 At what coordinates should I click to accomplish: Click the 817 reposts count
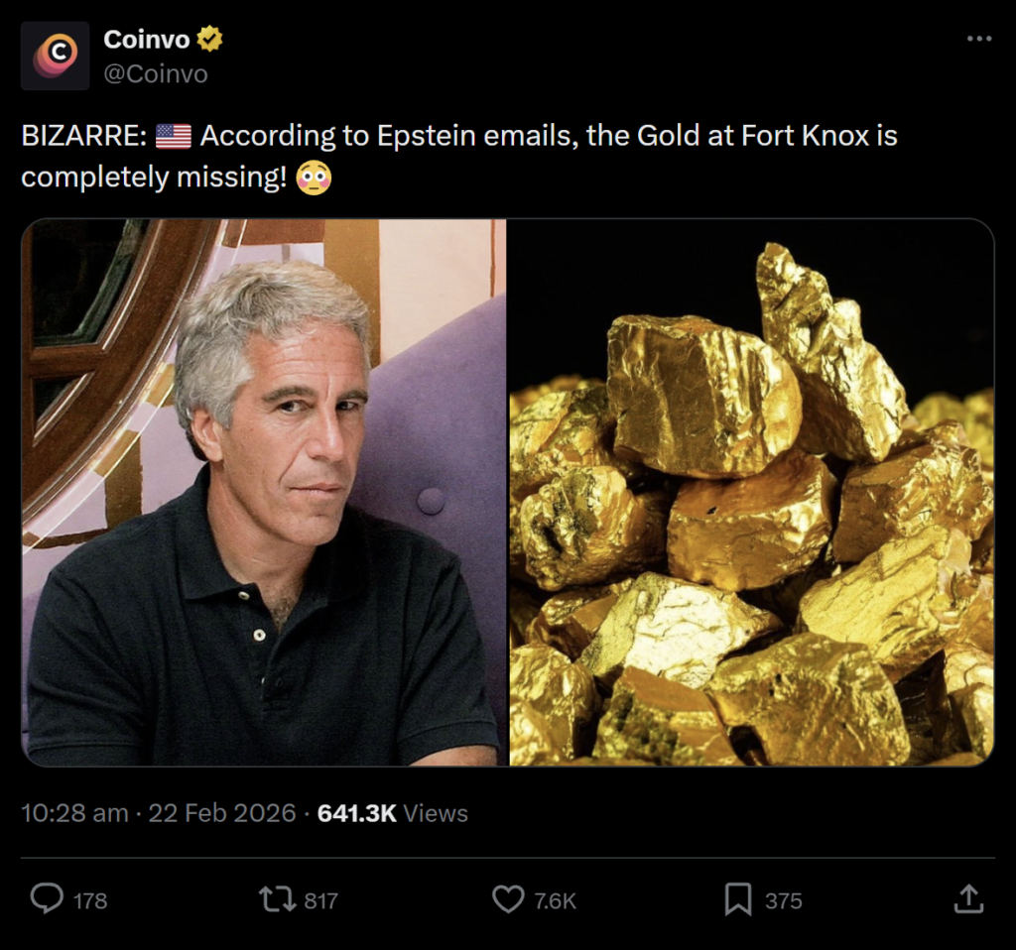click(320, 900)
